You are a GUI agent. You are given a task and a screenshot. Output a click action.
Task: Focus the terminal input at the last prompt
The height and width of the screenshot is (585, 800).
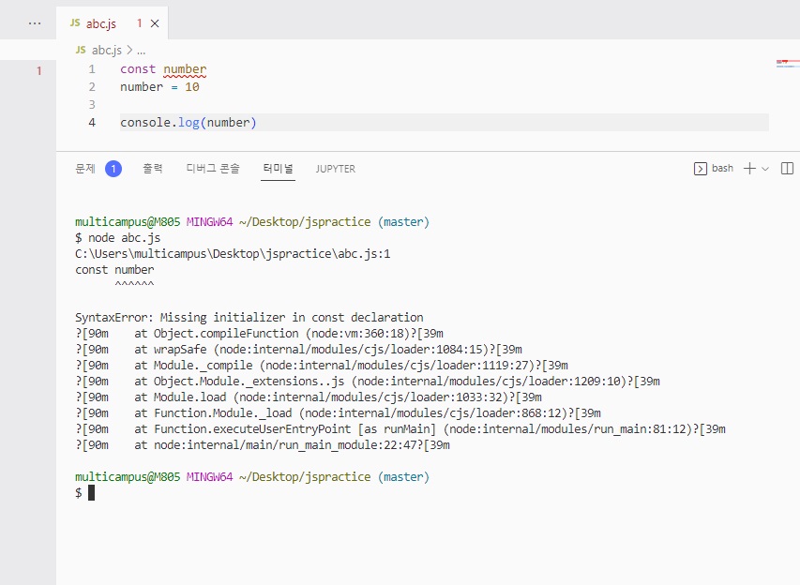coord(91,493)
